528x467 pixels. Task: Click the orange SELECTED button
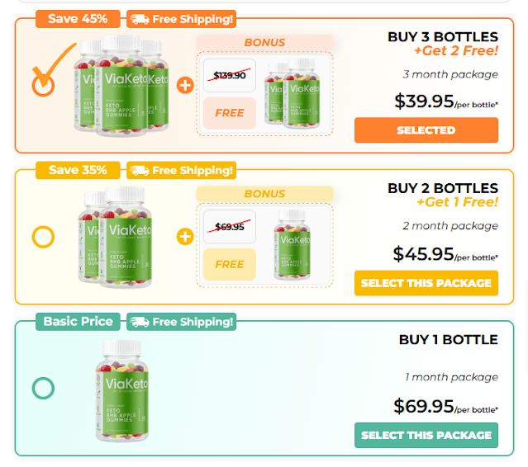coord(426,130)
